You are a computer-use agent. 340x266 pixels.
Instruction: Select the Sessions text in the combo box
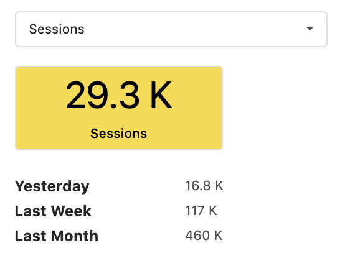click(57, 29)
